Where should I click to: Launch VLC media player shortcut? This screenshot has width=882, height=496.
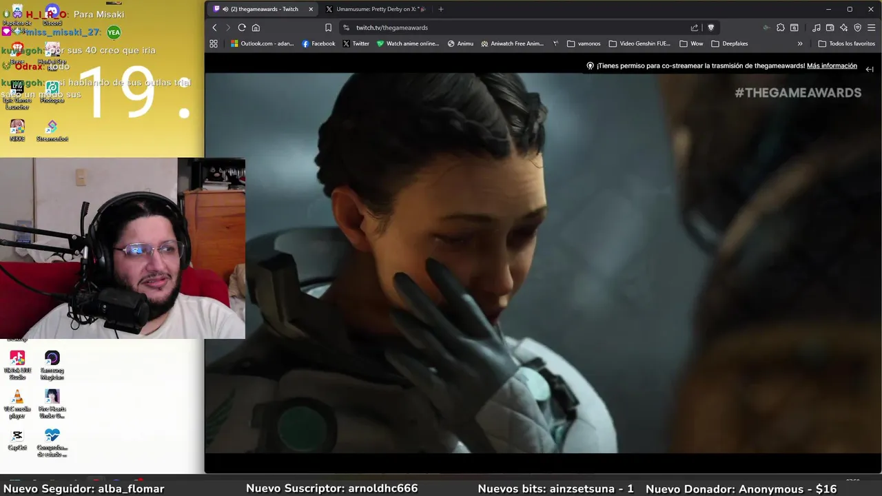(17, 404)
